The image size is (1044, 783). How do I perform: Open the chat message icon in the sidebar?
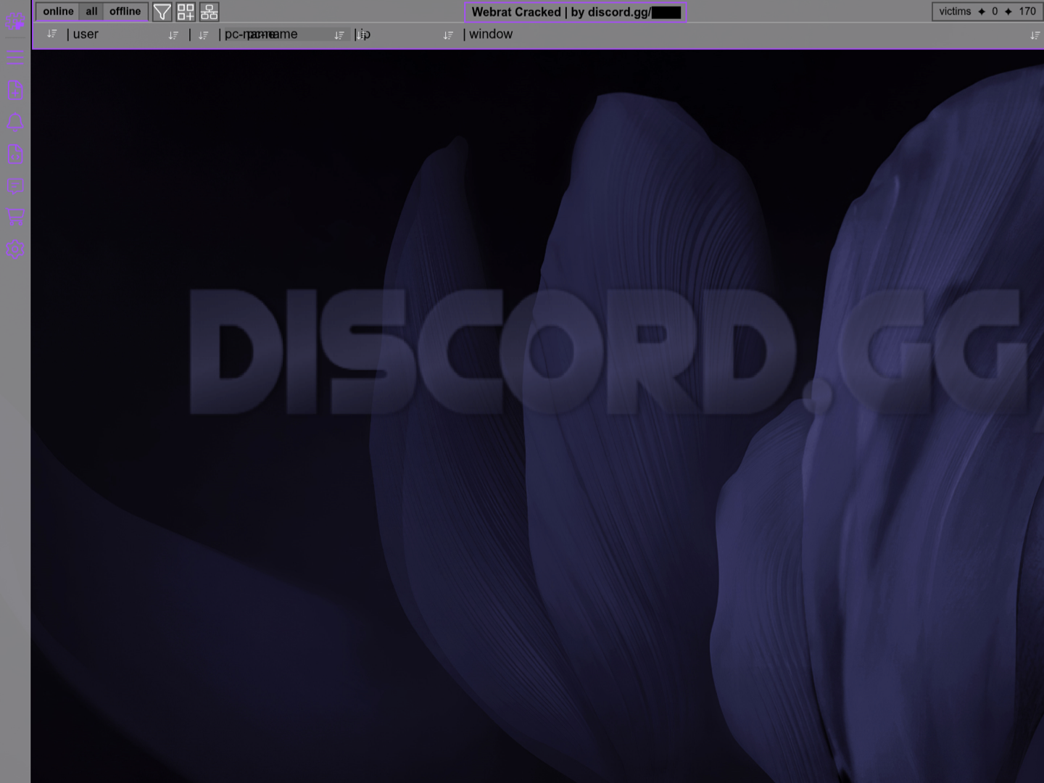click(x=15, y=186)
